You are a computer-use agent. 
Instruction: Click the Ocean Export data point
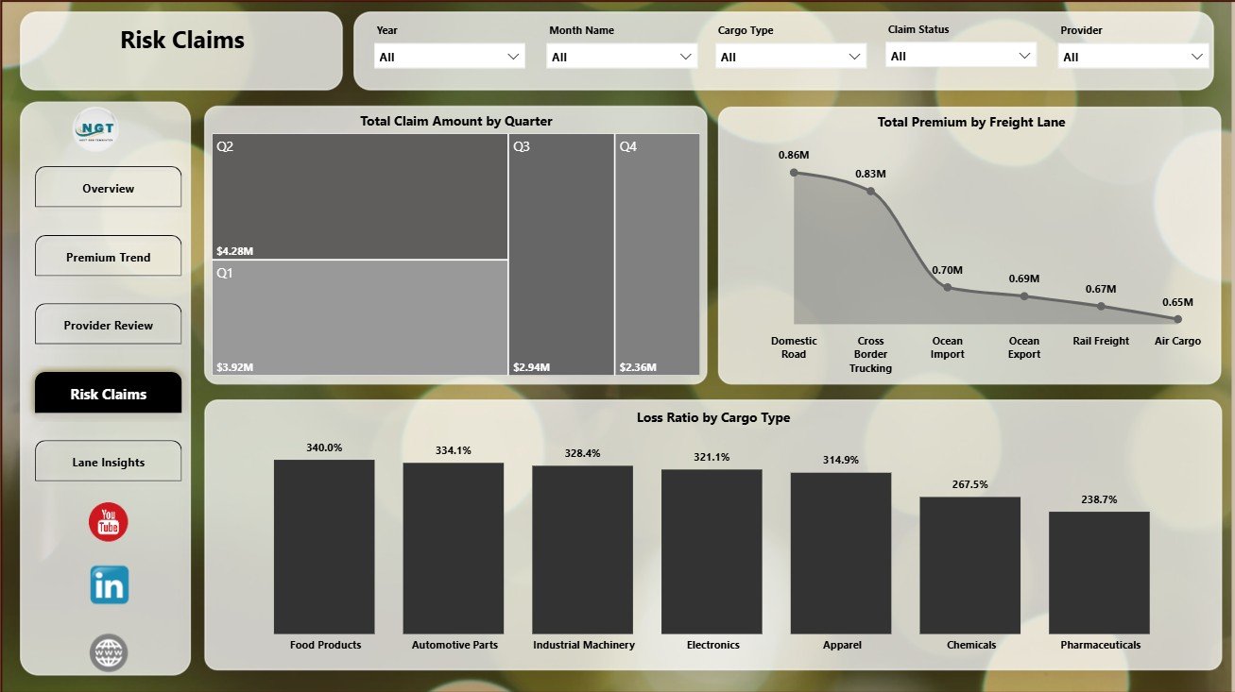(1024, 296)
